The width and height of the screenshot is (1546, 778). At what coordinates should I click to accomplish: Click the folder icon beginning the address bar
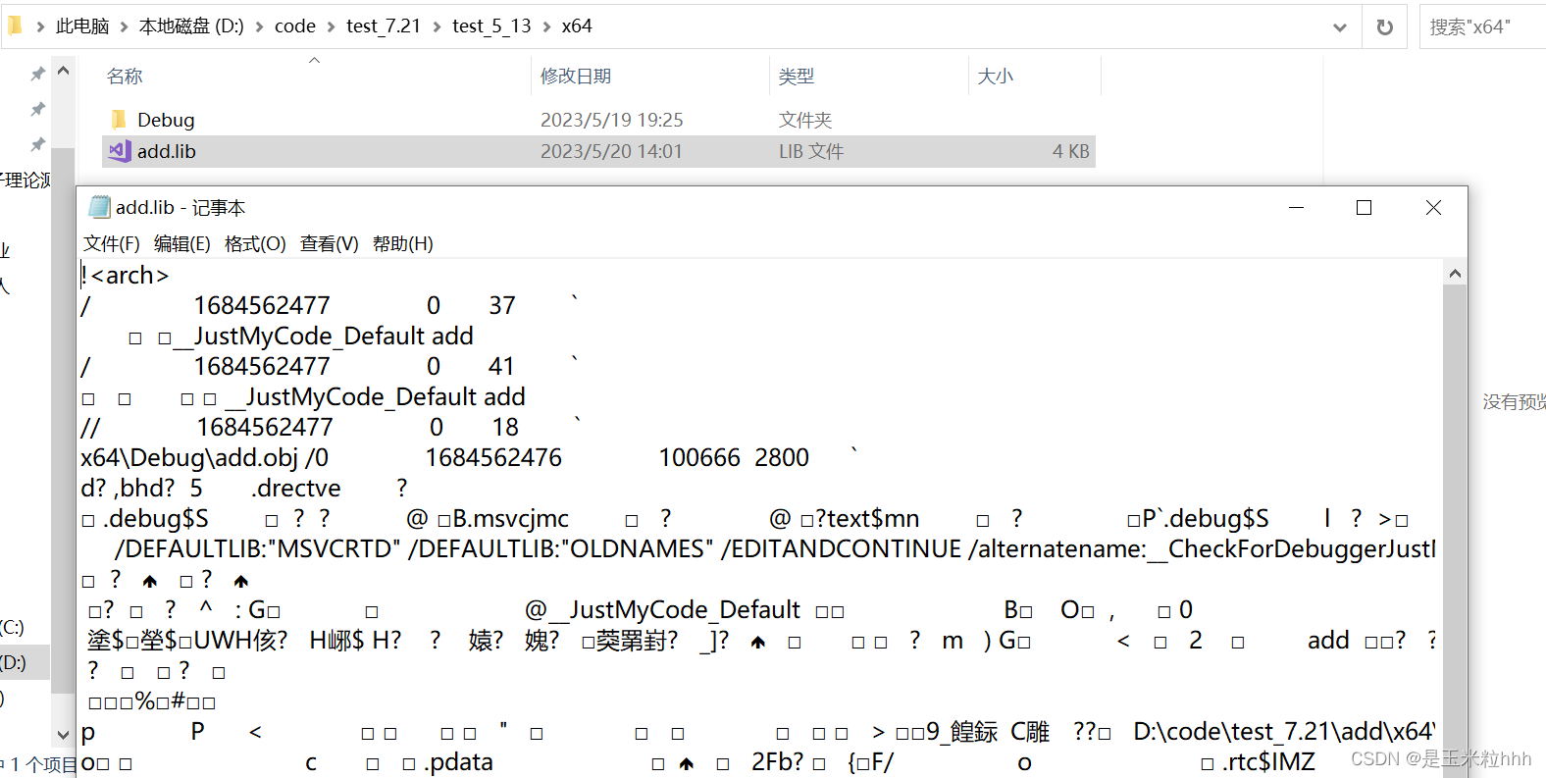tap(15, 26)
